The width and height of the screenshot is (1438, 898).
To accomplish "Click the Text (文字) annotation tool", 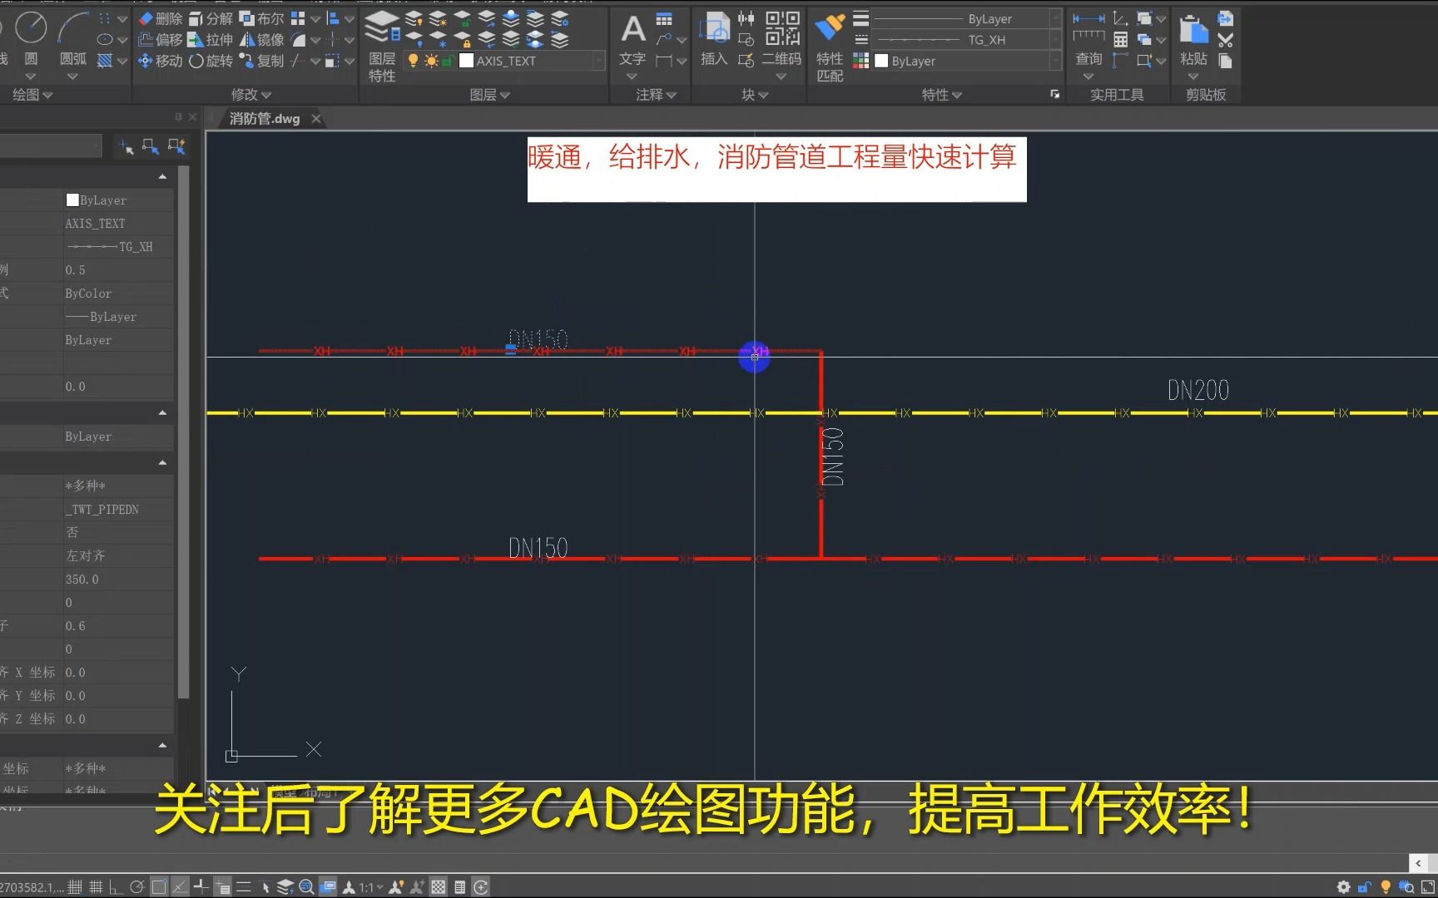I will tap(632, 39).
